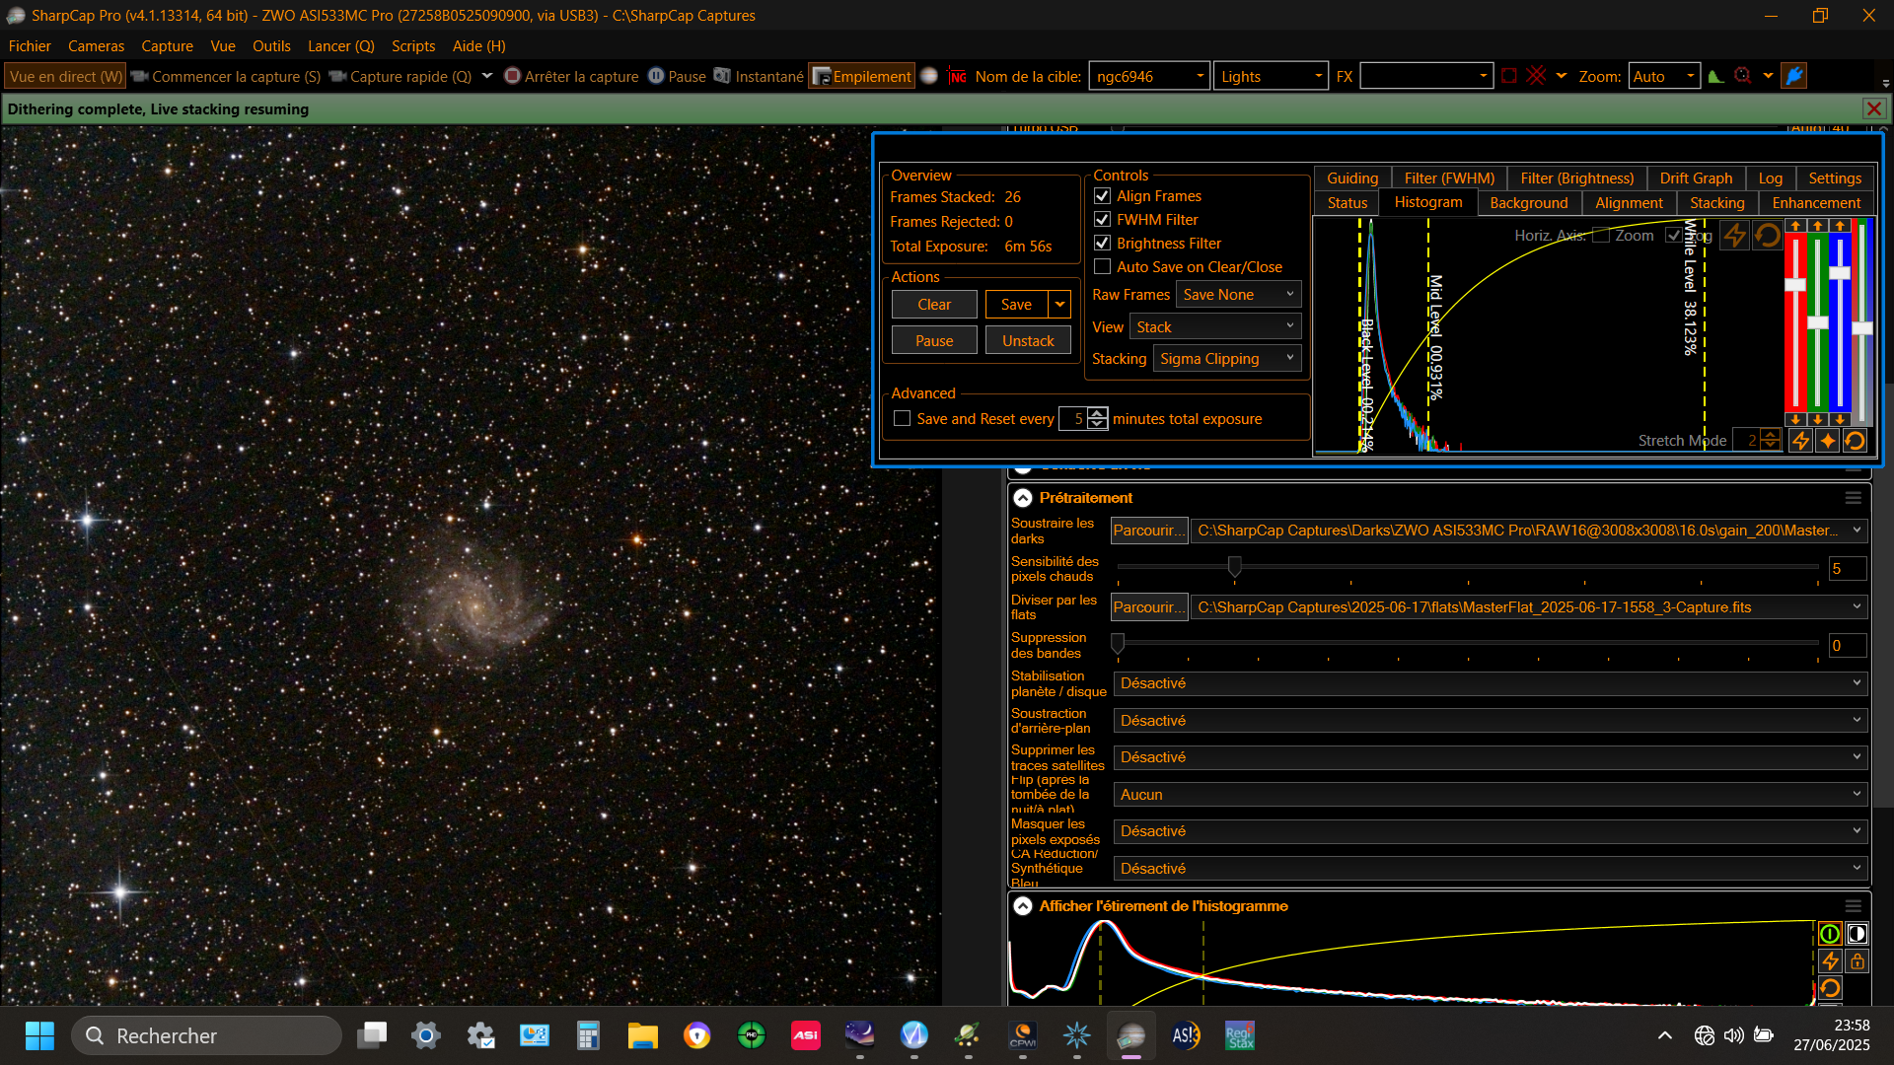Screen dimensions: 1894x1065
Task: Open the FX effects dropdown
Action: 1425,76
